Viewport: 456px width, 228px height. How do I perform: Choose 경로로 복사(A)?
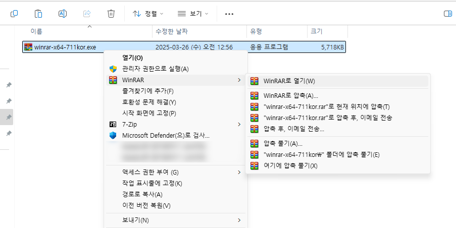pyautogui.click(x=177, y=194)
